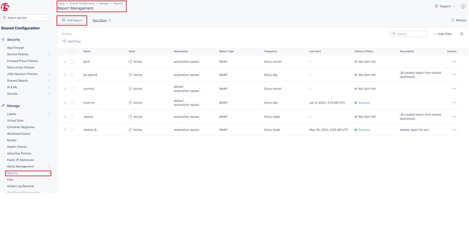Click the Add Report button
469x230 pixels.
click(x=72, y=20)
